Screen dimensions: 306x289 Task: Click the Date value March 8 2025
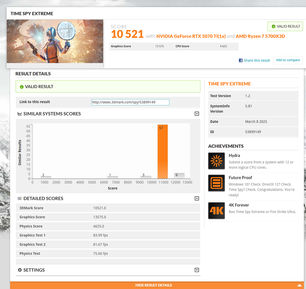click(256, 122)
